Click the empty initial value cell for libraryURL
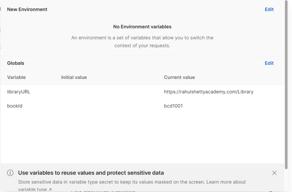 (x=108, y=92)
